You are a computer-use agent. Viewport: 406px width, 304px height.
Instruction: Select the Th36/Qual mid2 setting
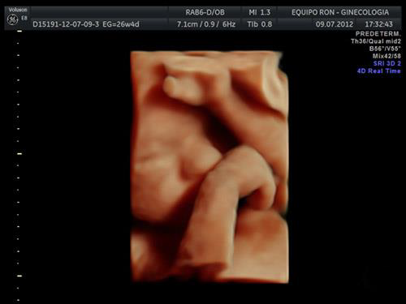[x=376, y=41]
